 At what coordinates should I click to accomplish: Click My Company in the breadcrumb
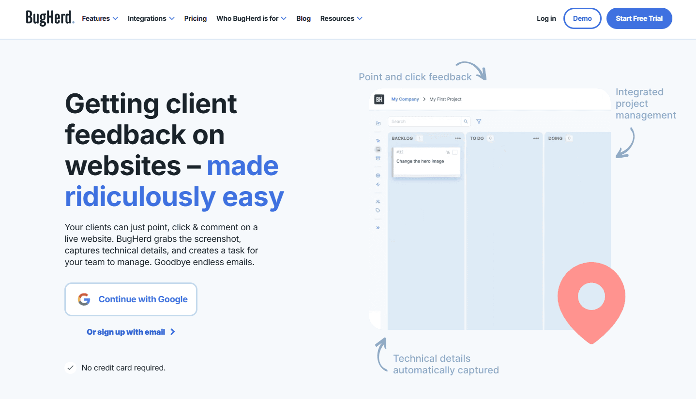pos(405,99)
